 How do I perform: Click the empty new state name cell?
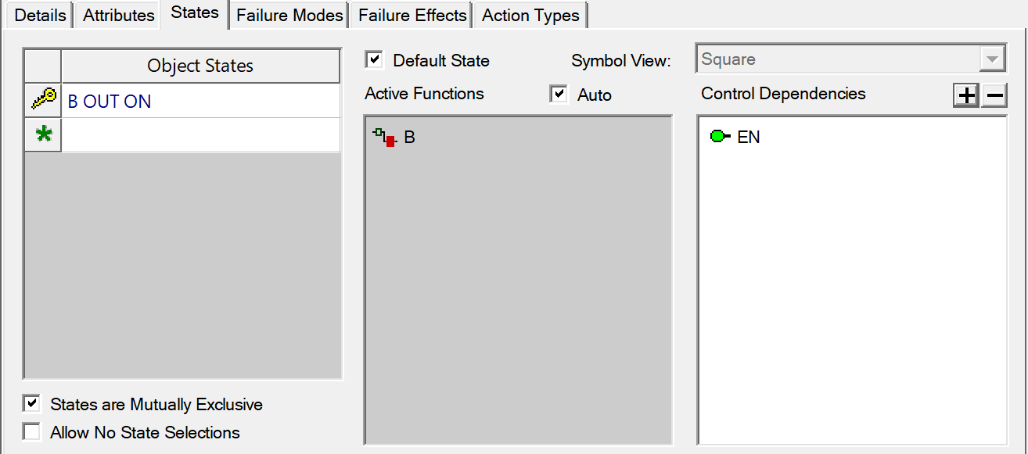pyautogui.click(x=200, y=135)
